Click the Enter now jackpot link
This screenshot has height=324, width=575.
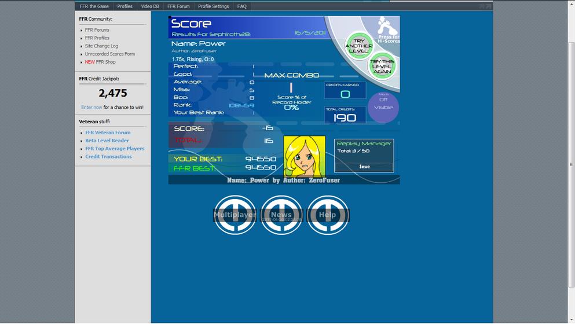[91, 108]
